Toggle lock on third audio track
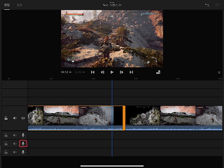The width and height of the screenshot is (224, 168). [6, 152]
